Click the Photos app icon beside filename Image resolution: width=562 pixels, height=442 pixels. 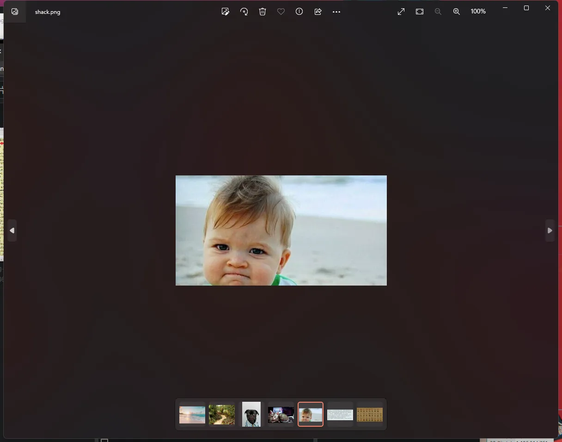pos(15,12)
